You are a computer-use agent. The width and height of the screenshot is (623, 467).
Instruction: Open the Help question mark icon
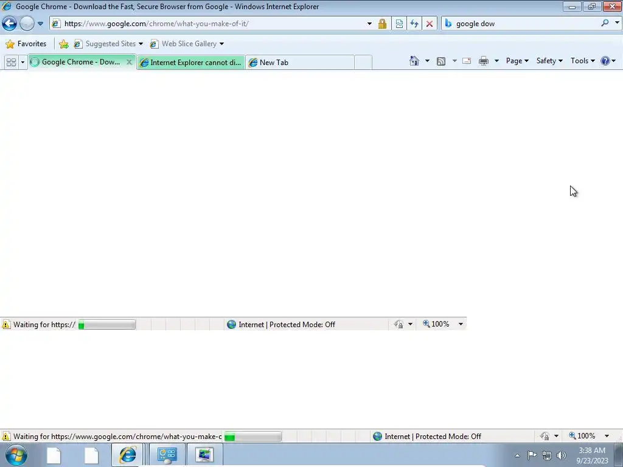point(605,61)
